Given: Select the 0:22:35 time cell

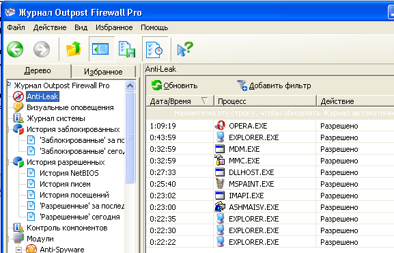Looking at the screenshot, I should click(163, 219).
